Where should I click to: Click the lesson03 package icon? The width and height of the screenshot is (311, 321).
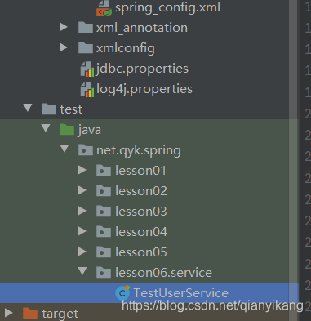coord(104,212)
